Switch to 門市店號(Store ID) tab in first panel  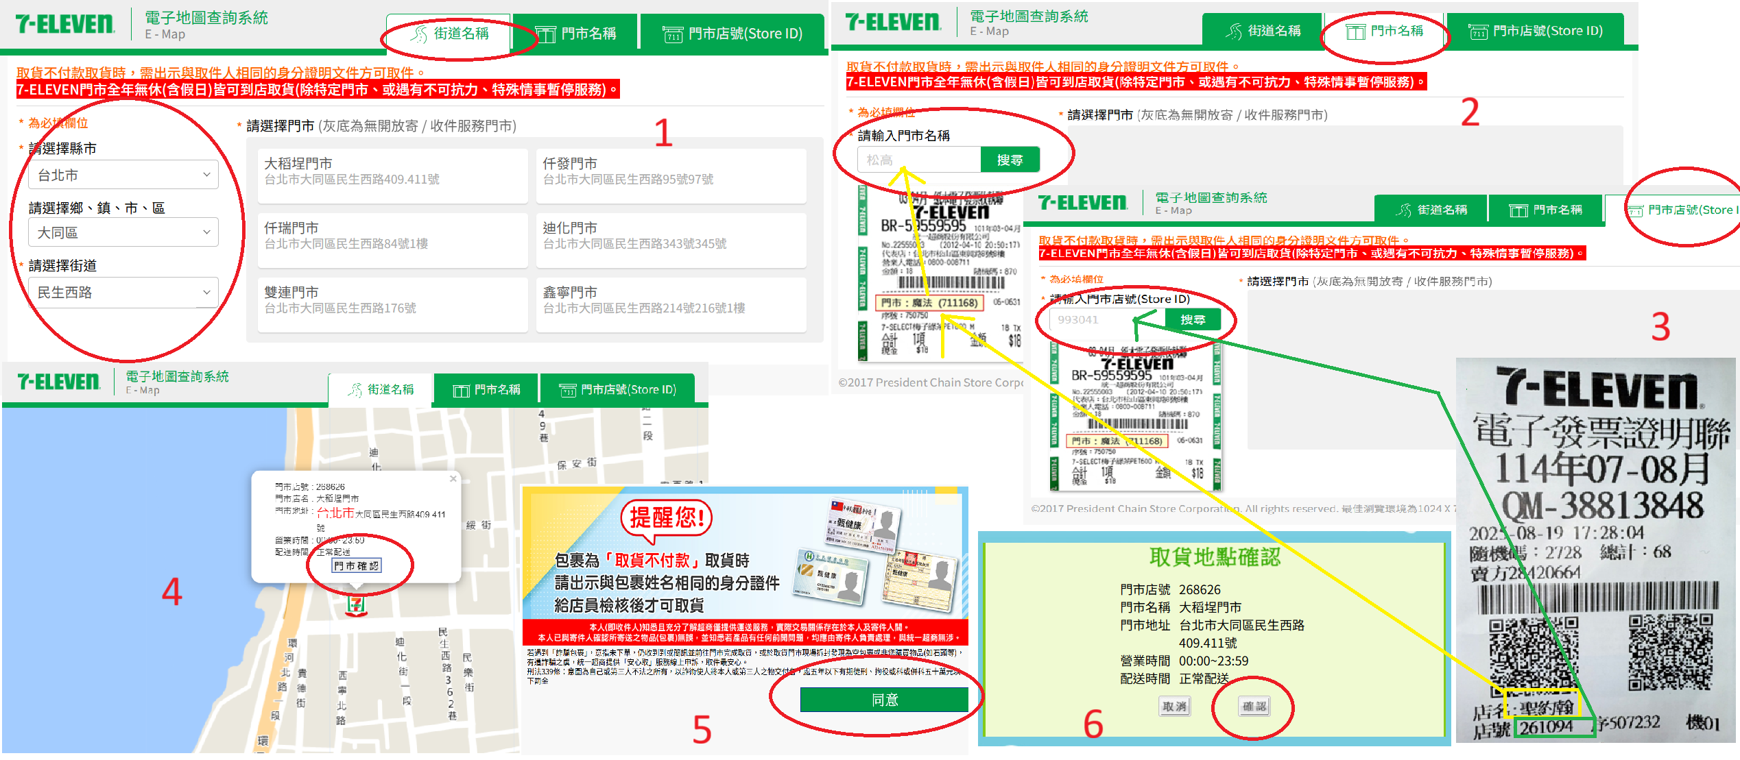coord(732,34)
